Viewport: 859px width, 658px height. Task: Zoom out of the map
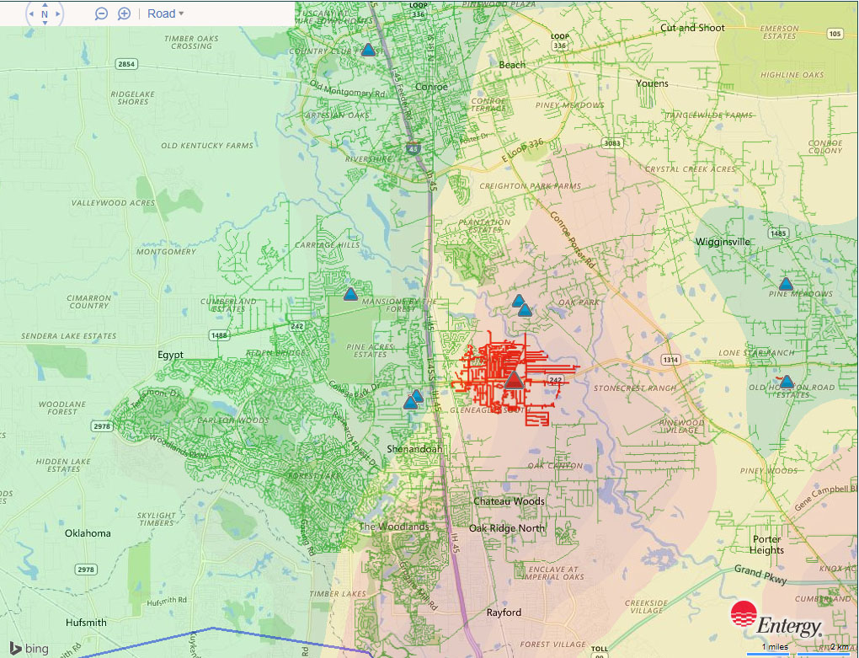[101, 13]
